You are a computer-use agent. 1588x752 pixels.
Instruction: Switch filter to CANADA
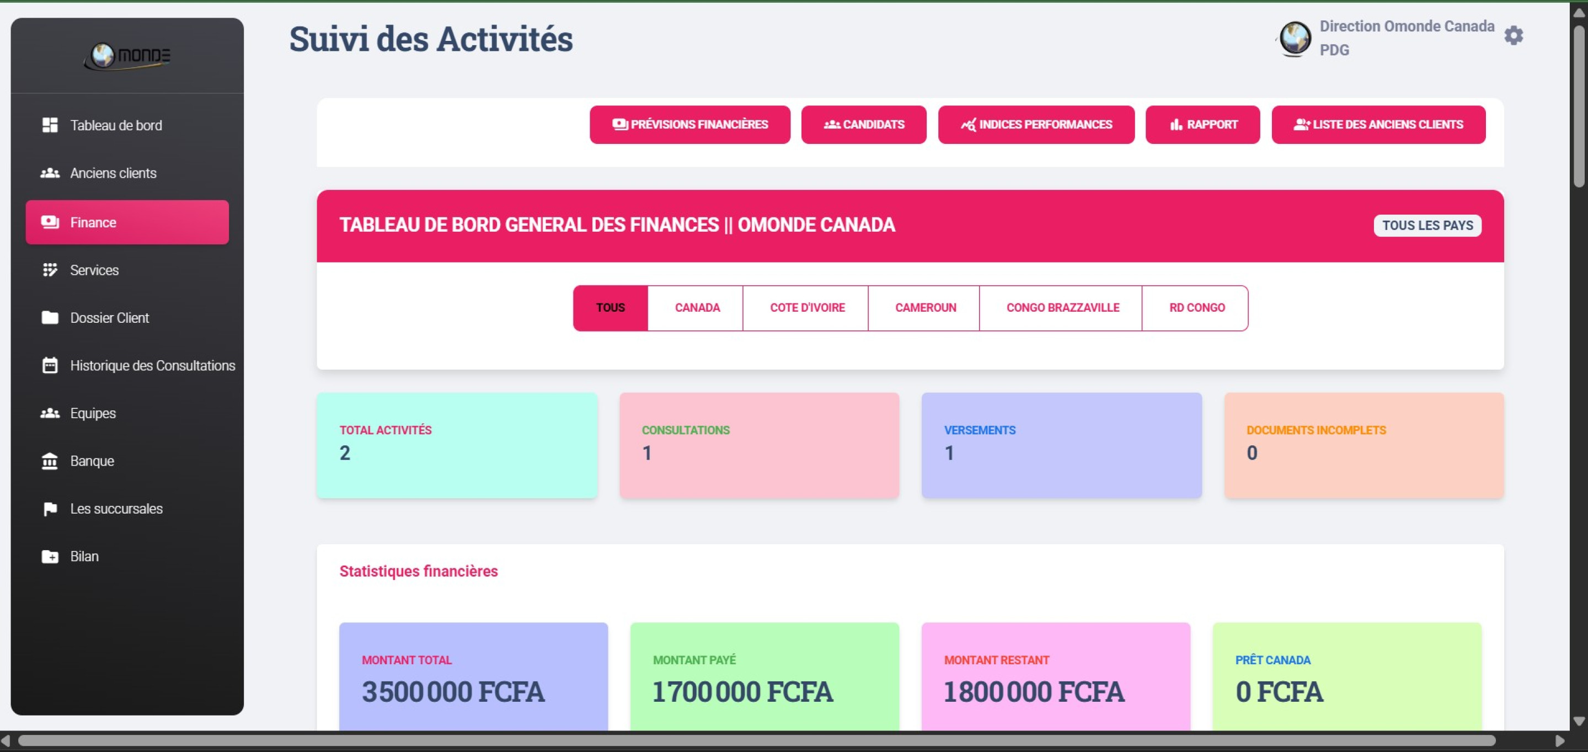pos(697,307)
